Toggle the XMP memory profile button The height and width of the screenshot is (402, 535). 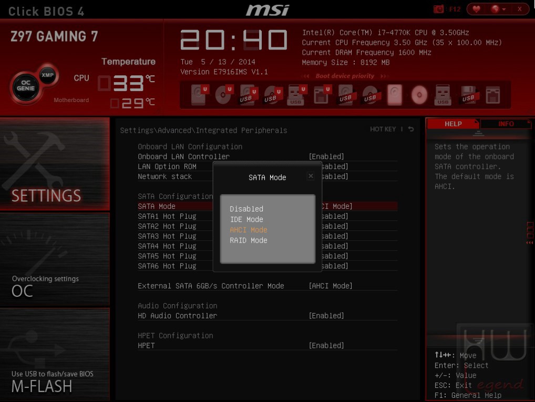pyautogui.click(x=47, y=75)
